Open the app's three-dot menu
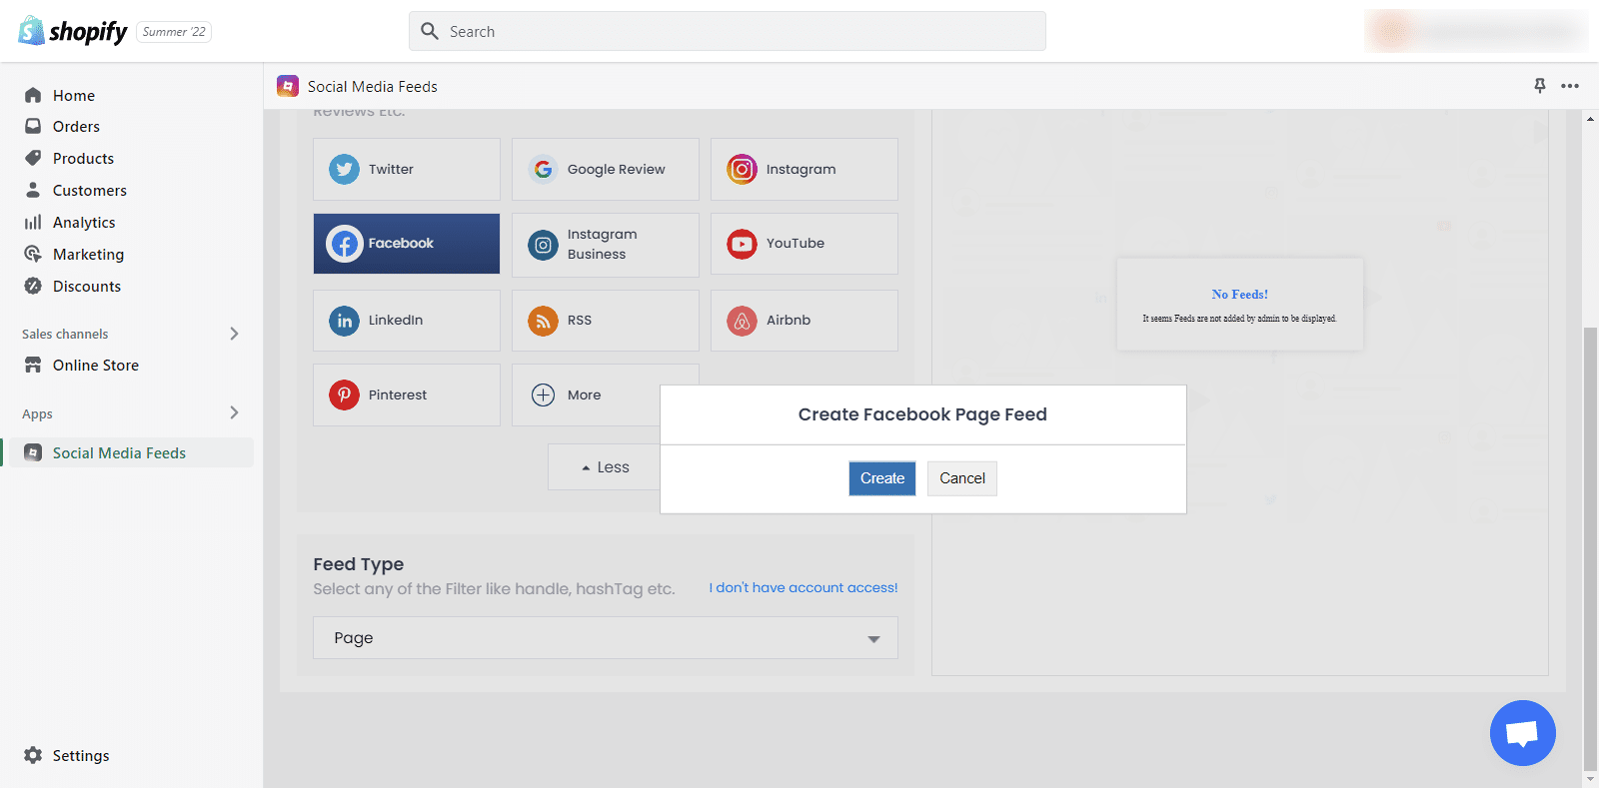Image resolution: width=1599 pixels, height=788 pixels. (x=1570, y=86)
